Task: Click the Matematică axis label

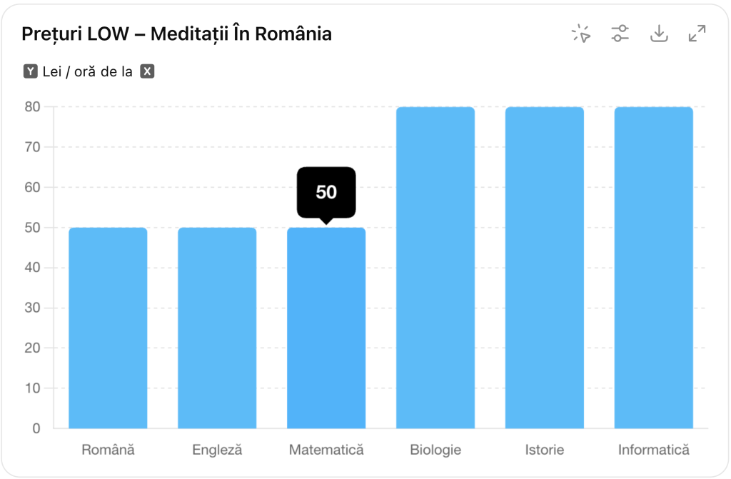Action: pyautogui.click(x=326, y=450)
